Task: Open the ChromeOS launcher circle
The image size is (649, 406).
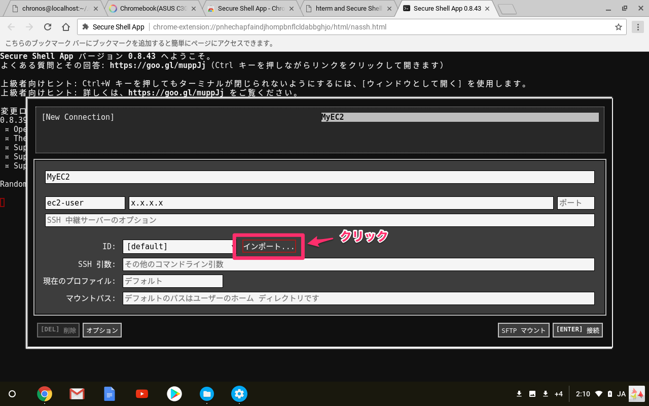Action: point(13,394)
